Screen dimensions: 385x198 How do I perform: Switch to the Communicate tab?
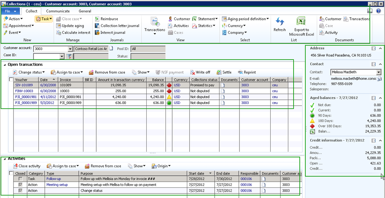click(58, 11)
